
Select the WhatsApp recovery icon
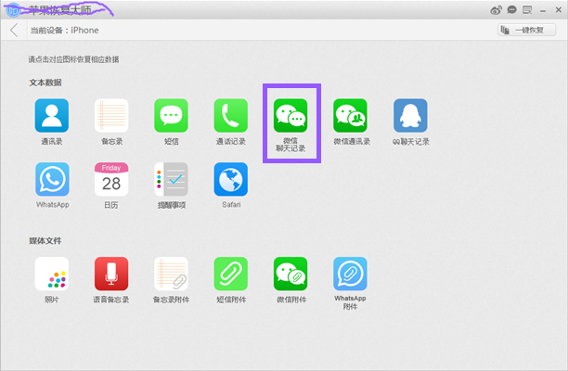coord(52,179)
